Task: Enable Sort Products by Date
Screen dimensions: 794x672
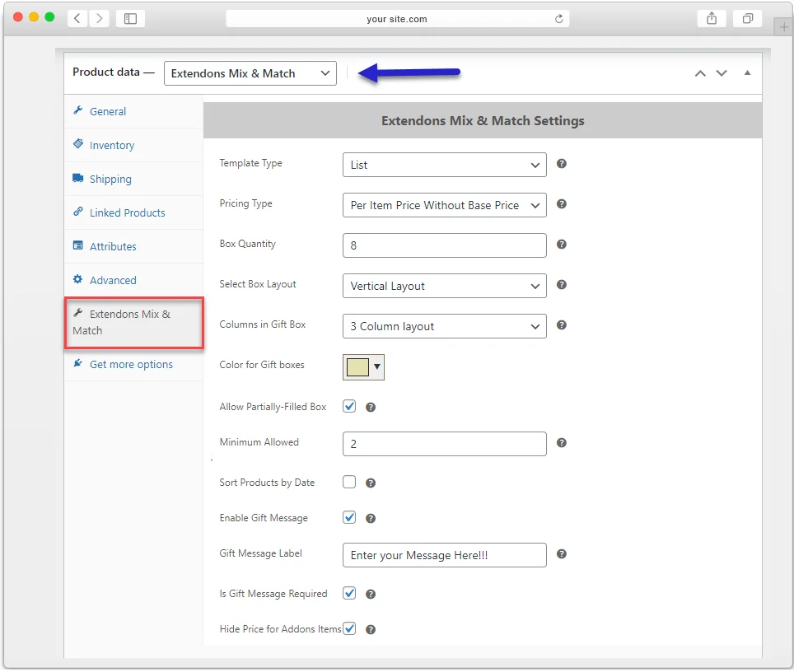Action: (349, 481)
